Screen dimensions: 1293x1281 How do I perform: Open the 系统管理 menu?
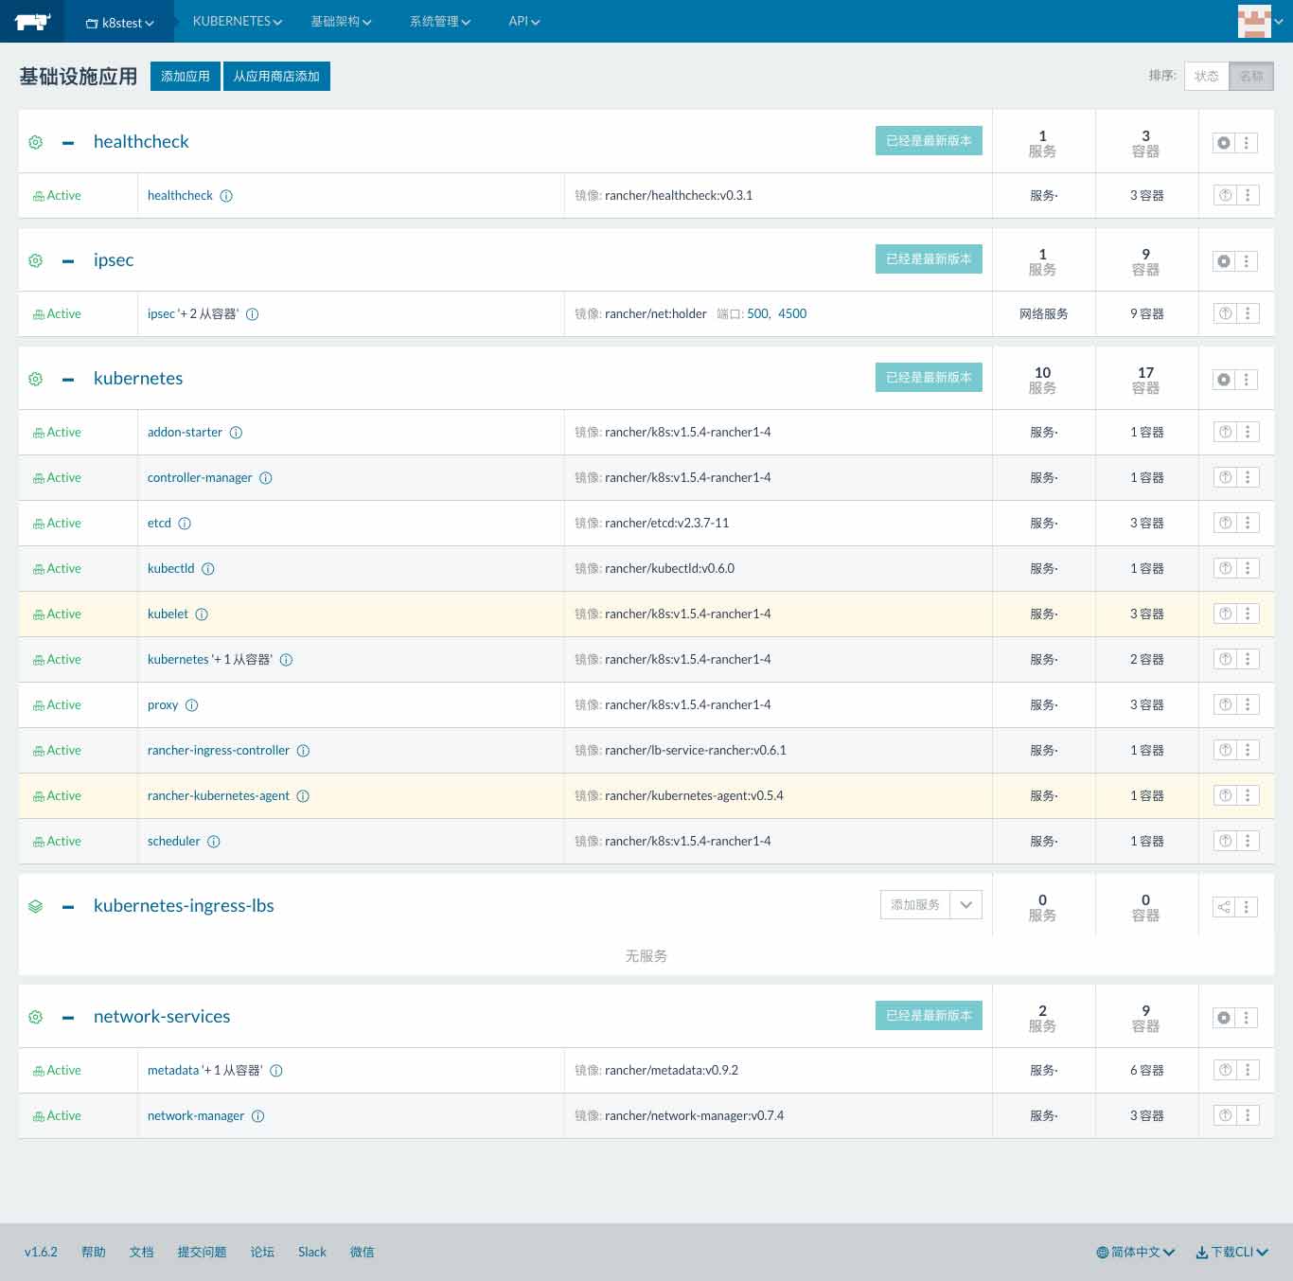click(440, 21)
